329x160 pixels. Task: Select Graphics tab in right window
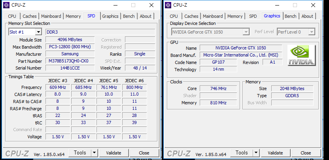272,16
